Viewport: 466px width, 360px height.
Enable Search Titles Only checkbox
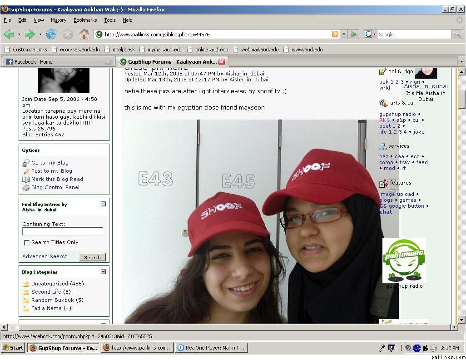pos(26,243)
